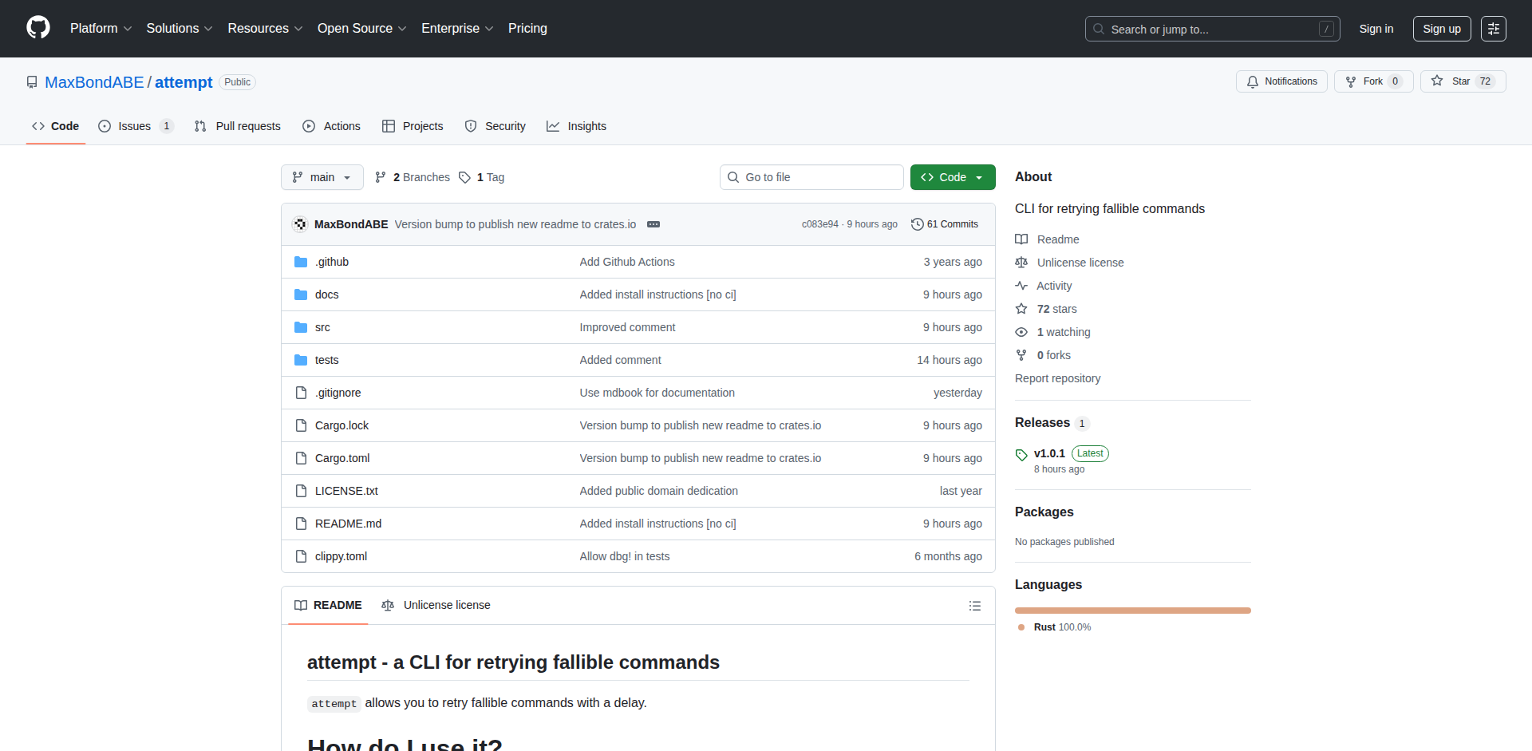The height and width of the screenshot is (751, 1532).
Task: Open the Enterprise dropdown
Action: tap(457, 28)
